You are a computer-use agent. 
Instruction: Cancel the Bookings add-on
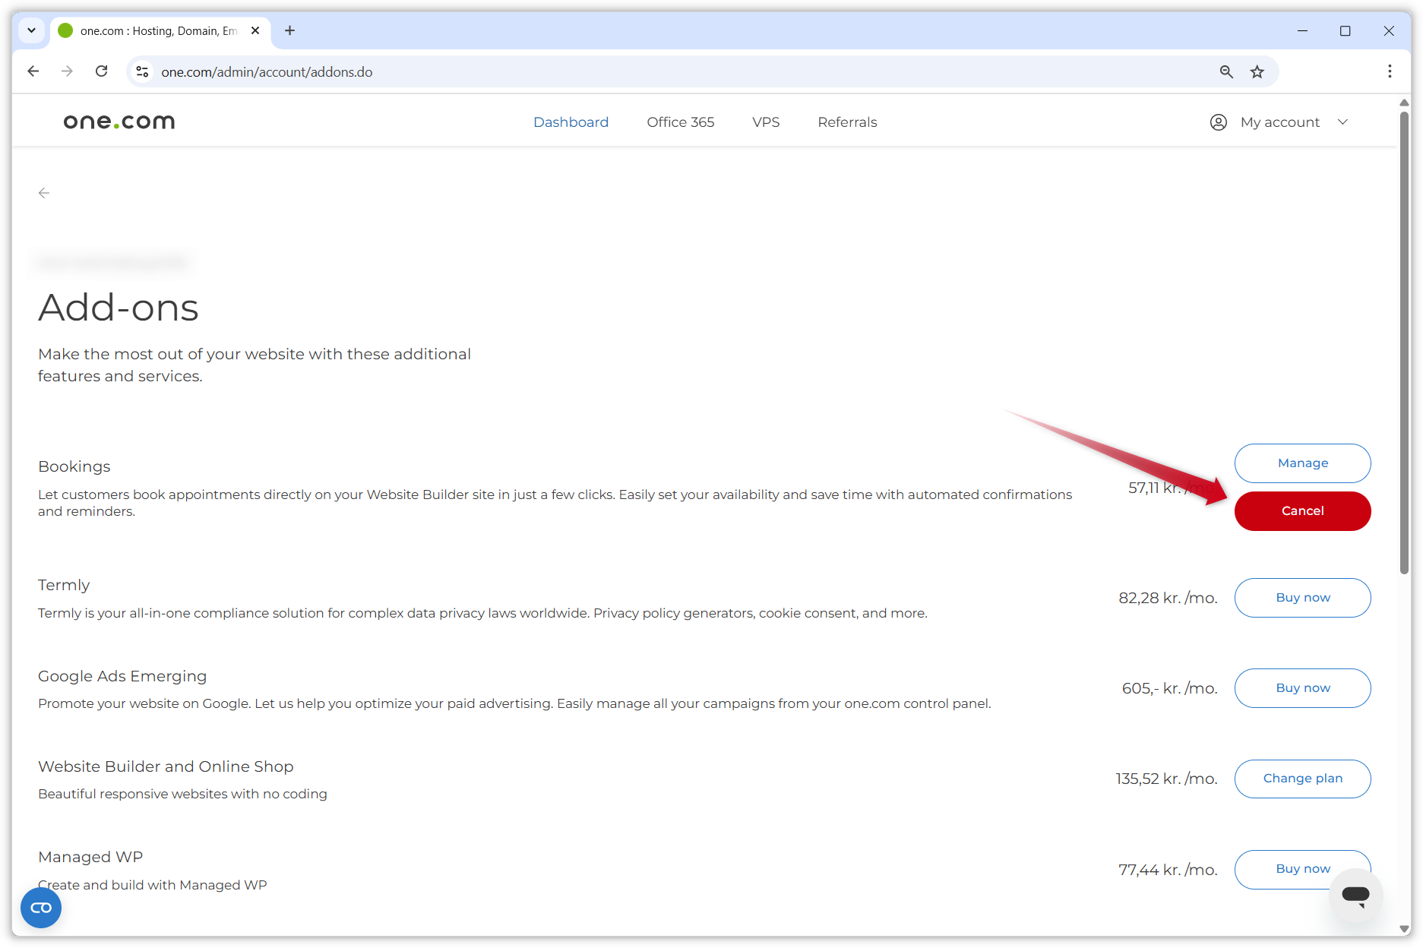[1302, 510]
